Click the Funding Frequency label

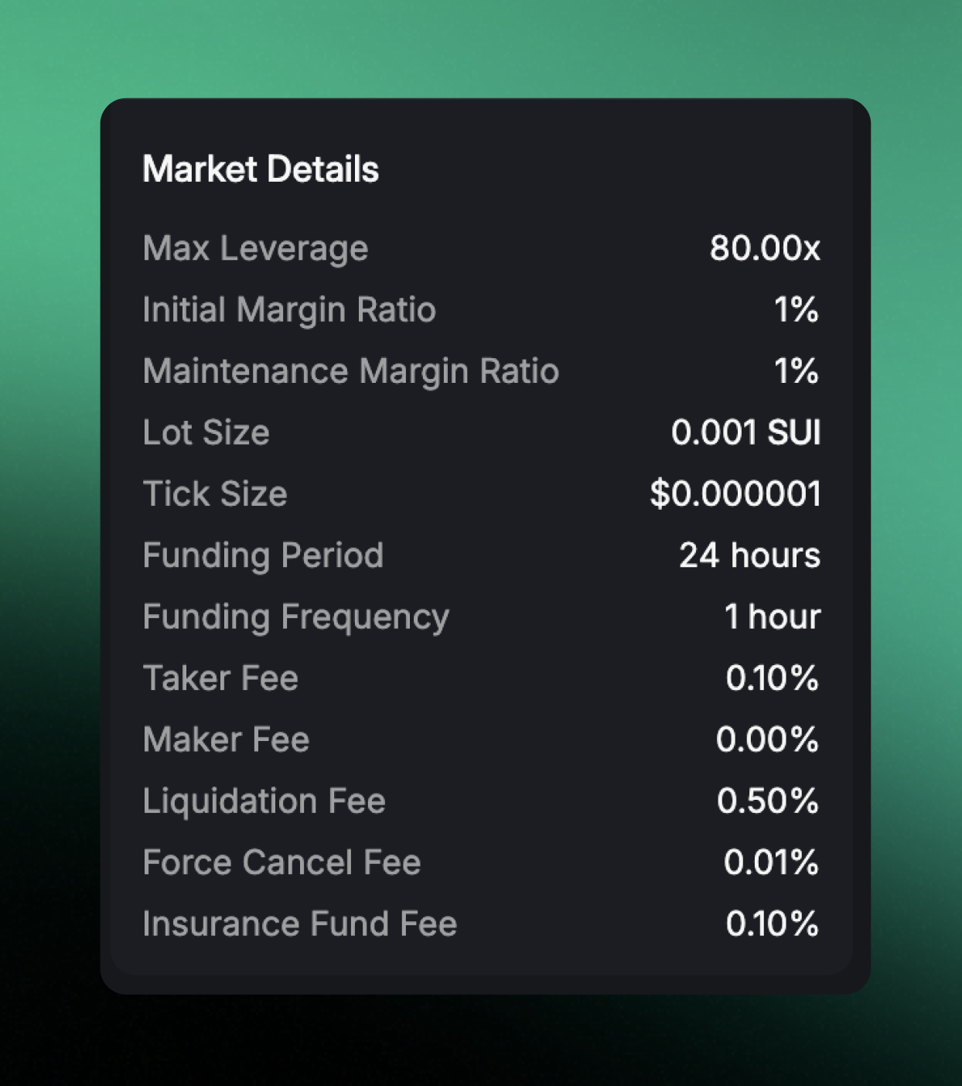click(x=295, y=616)
